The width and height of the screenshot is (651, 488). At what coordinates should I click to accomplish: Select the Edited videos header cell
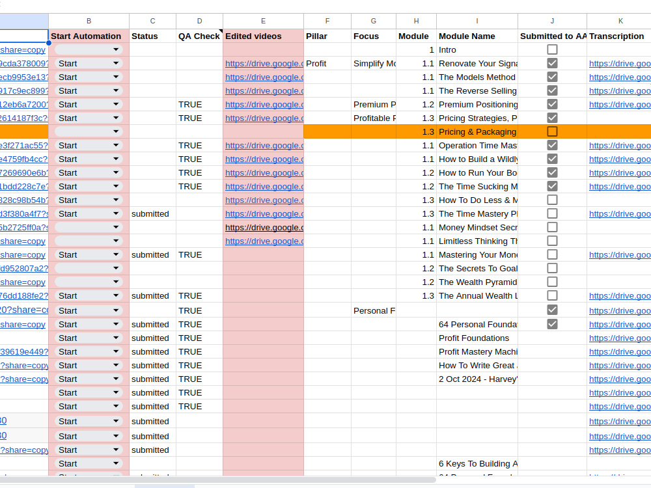[263, 36]
